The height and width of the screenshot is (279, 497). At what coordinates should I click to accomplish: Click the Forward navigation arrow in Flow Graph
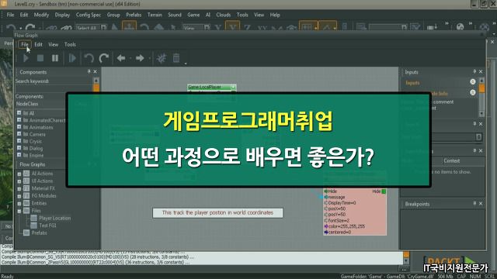click(x=140, y=58)
